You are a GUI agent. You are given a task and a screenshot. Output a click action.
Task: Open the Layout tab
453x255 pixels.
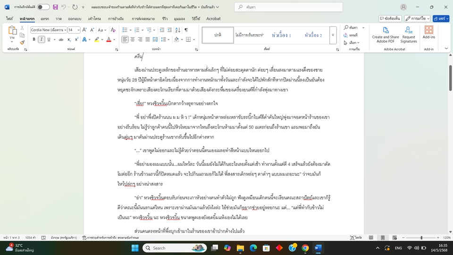click(94, 18)
